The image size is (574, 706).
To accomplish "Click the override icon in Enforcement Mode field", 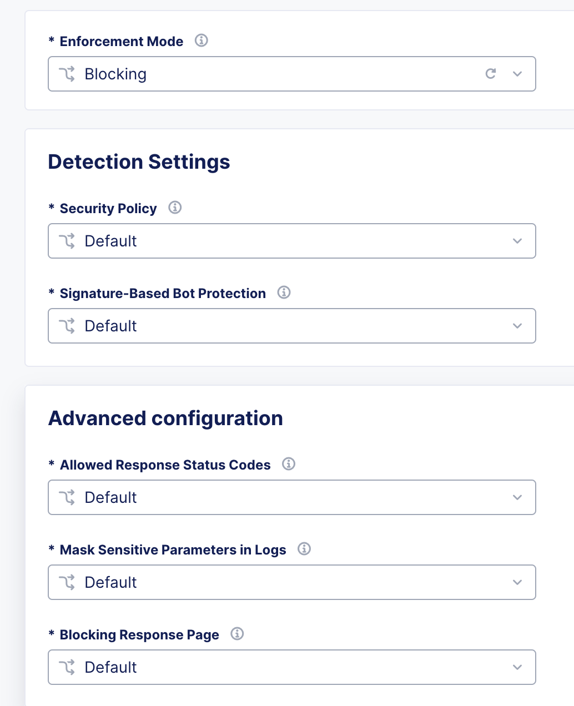I will click(x=67, y=73).
